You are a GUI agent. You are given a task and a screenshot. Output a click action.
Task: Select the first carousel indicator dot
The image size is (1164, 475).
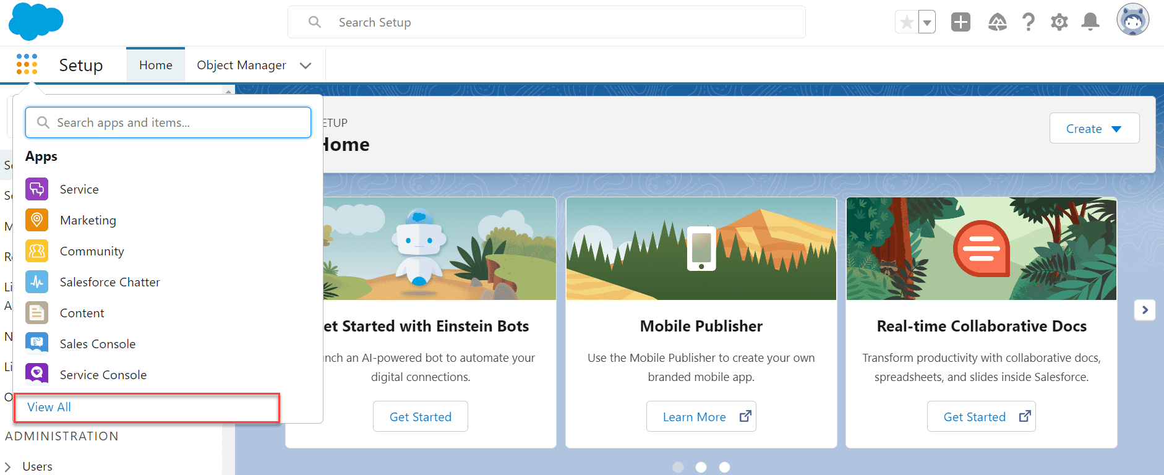678,467
